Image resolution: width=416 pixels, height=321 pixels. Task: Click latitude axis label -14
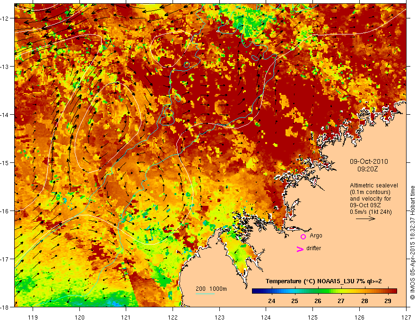(5, 115)
